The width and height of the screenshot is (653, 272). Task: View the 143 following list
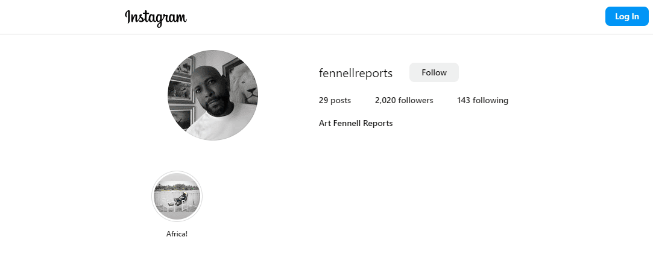[x=483, y=100]
